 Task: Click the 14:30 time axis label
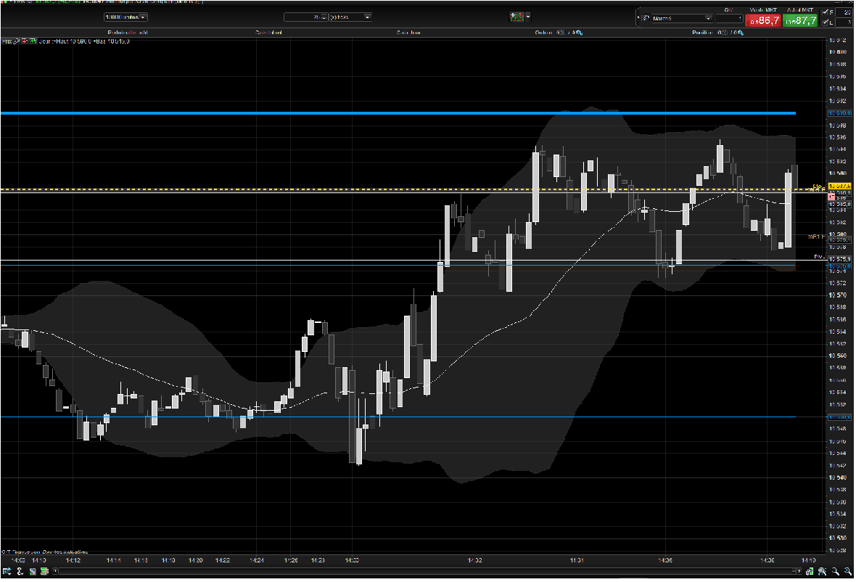(352, 560)
